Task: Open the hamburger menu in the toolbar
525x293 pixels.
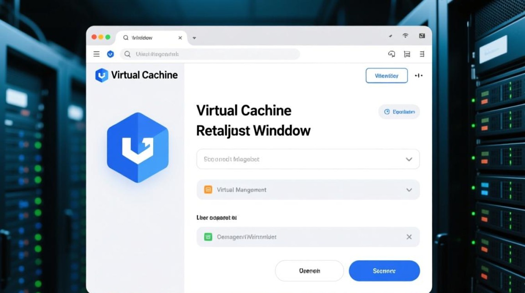Action: click(96, 54)
